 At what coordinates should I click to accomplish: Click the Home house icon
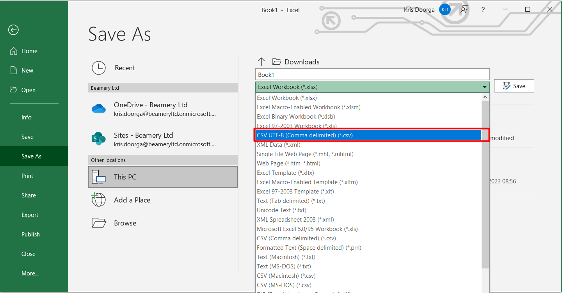[14, 51]
